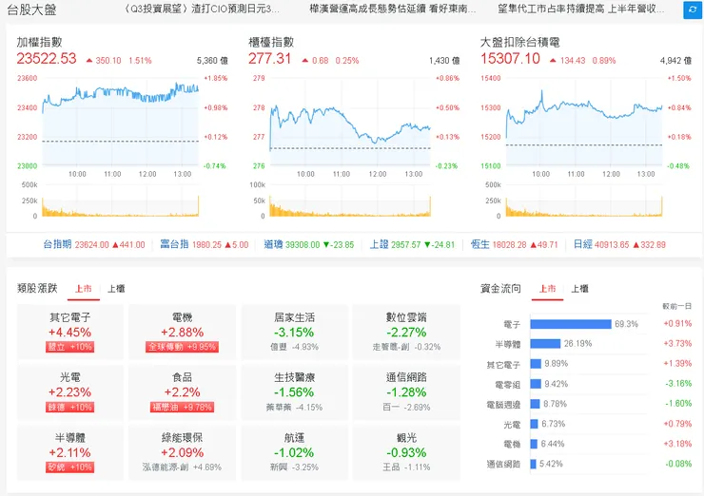Image resolution: width=704 pixels, height=496 pixels.
Task: Open the 綠能環保 sector card
Action: click(x=183, y=452)
